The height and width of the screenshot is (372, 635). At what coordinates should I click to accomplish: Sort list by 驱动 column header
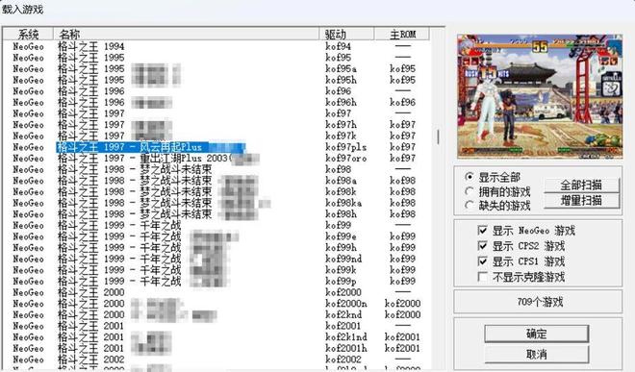(346, 34)
